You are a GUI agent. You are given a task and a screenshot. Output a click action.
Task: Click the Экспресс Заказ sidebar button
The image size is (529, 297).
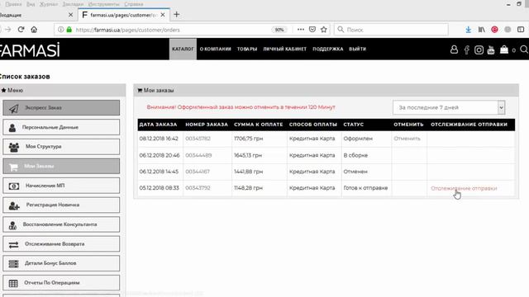tap(61, 108)
